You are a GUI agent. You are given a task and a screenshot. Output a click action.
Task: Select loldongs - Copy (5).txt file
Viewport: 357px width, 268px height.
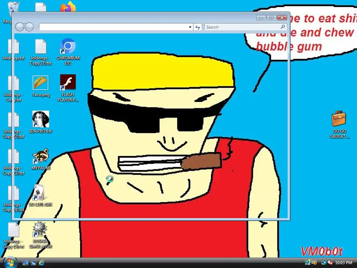click(x=14, y=236)
